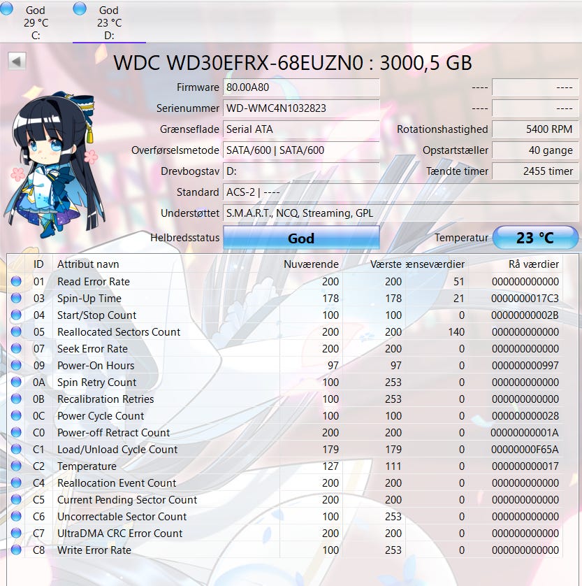Click raw value 000000000017 for Temperature
Viewport: 582px width, 586px height.
(525, 466)
